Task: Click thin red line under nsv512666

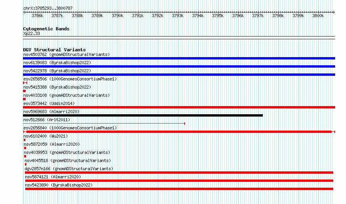Action: (x=104, y=124)
